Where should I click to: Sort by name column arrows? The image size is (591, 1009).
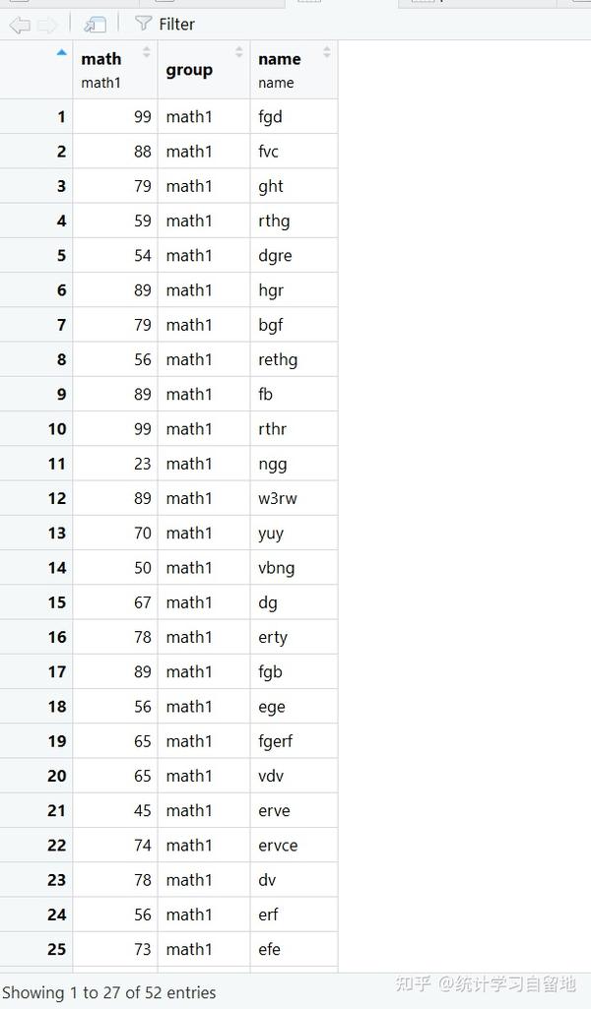click(x=327, y=52)
